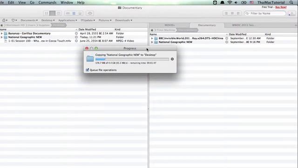Viewport: 298px width, 168px height.
Task: Click label dot for BBC.Invisible.World row
Action: [227, 38]
